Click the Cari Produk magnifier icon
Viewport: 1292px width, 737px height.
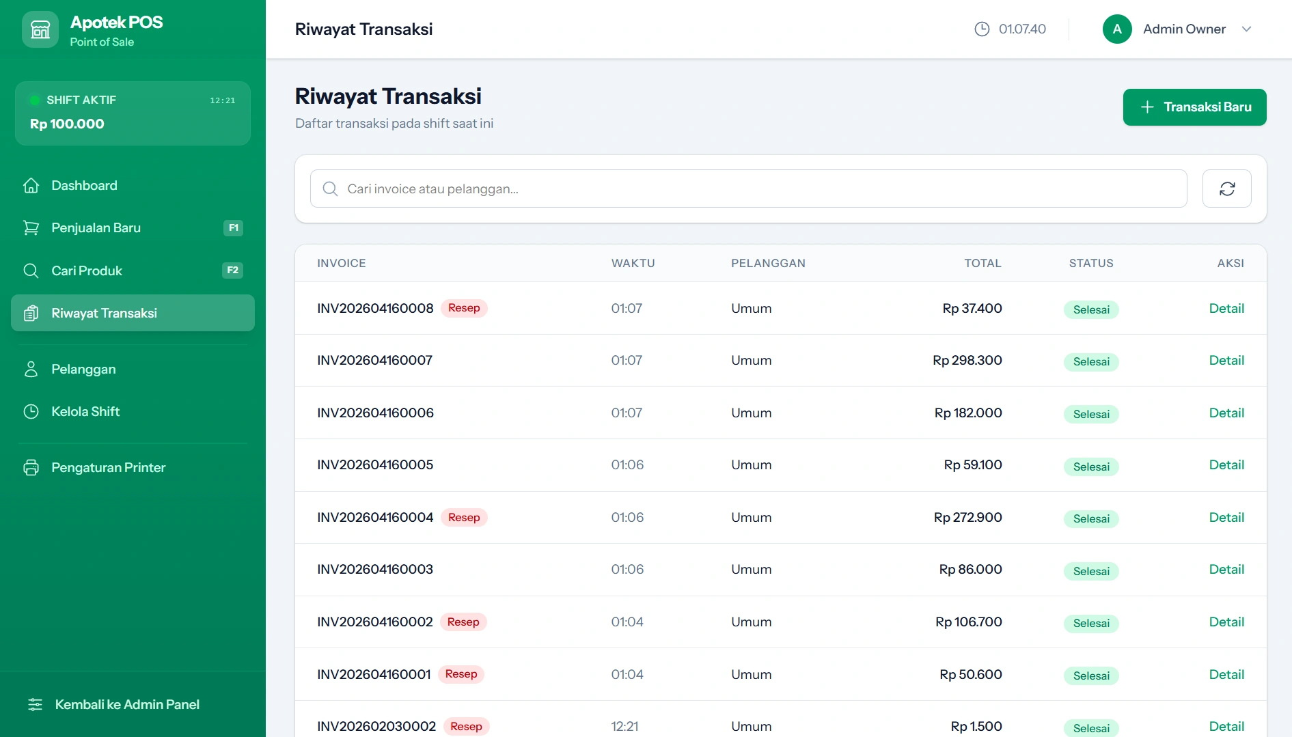pyautogui.click(x=31, y=270)
